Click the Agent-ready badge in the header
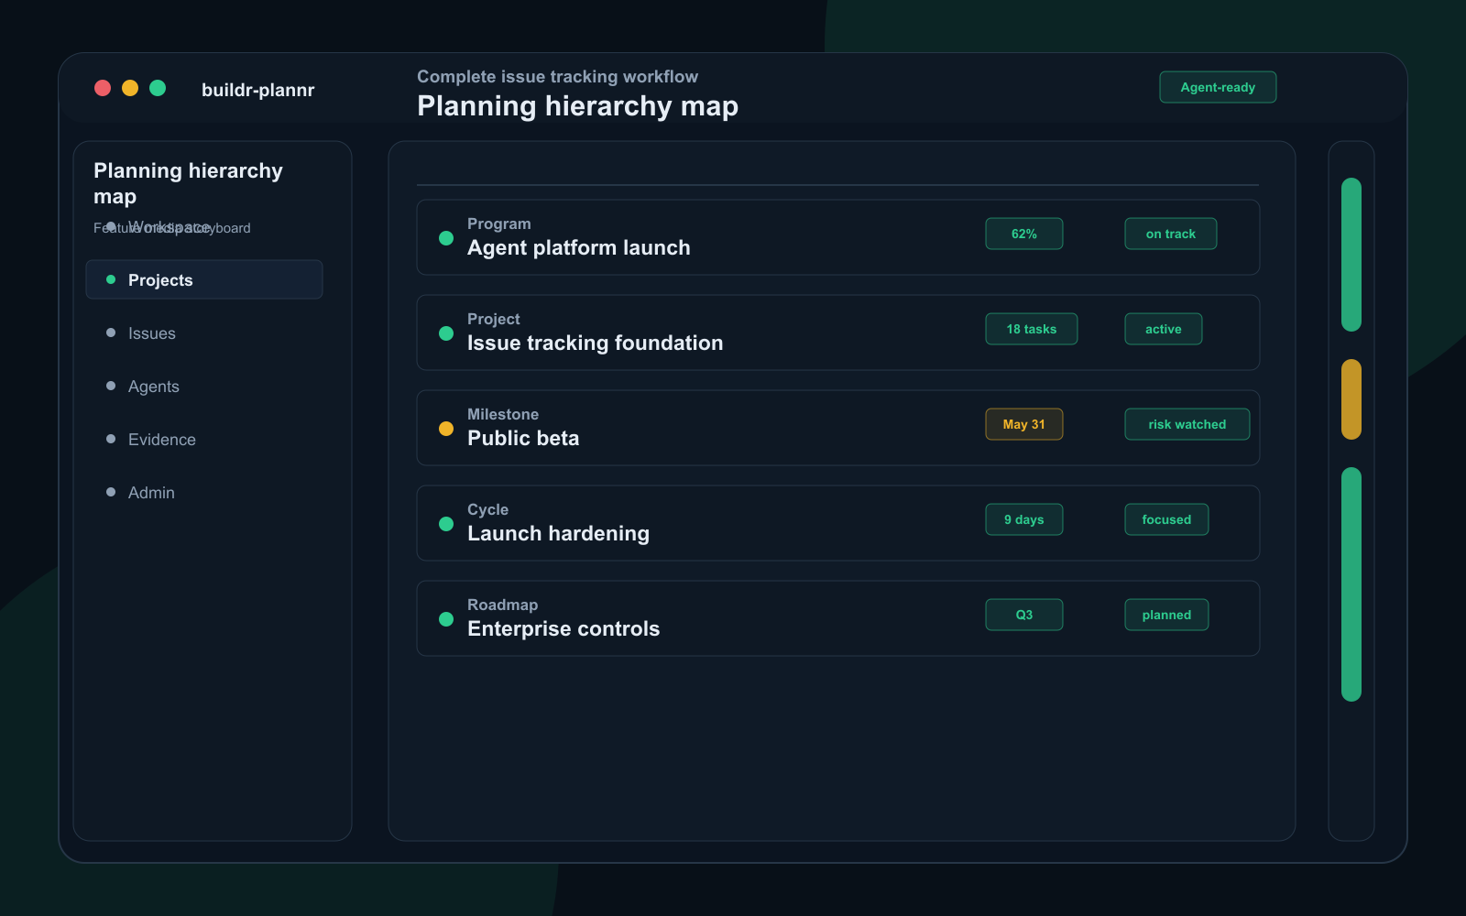Image resolution: width=1466 pixels, height=916 pixels. 1218,87
